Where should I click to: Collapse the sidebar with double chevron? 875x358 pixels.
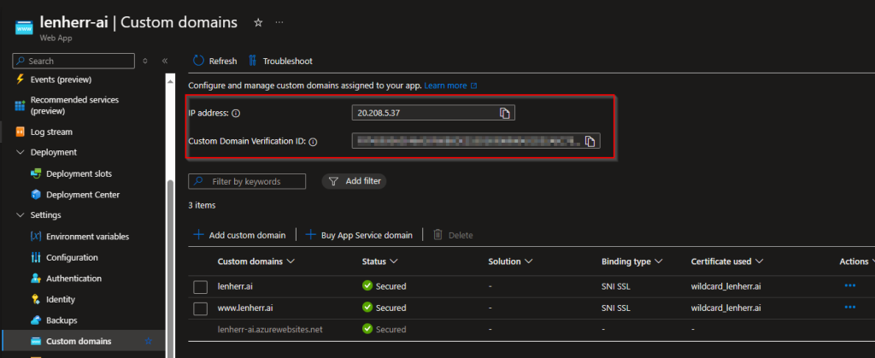click(165, 61)
